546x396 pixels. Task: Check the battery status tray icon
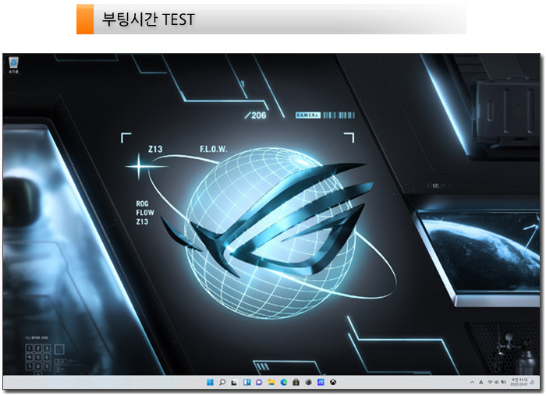coord(504,383)
